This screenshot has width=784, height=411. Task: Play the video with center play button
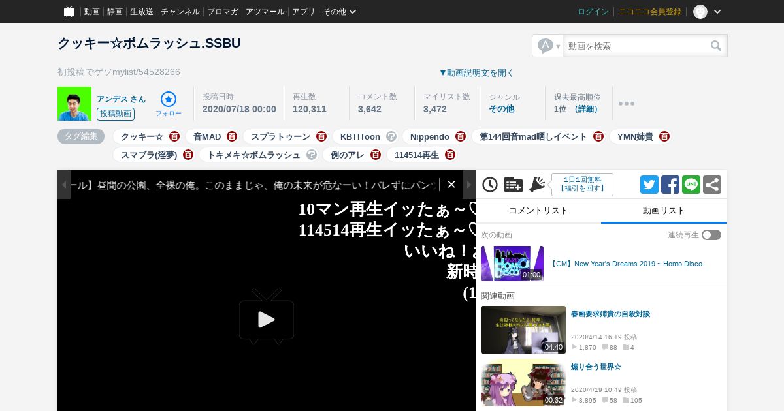[267, 317]
